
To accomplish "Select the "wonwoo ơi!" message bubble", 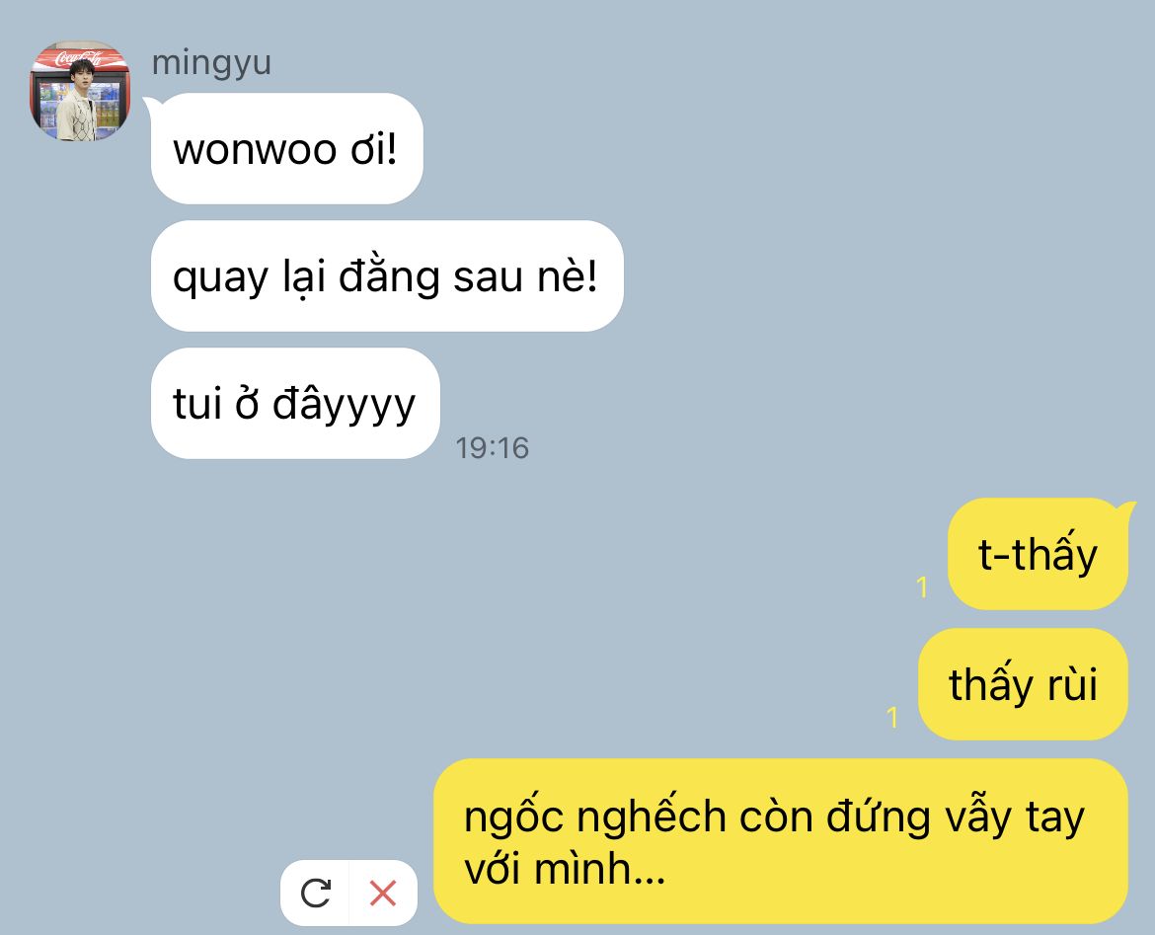I will pyautogui.click(x=286, y=149).
